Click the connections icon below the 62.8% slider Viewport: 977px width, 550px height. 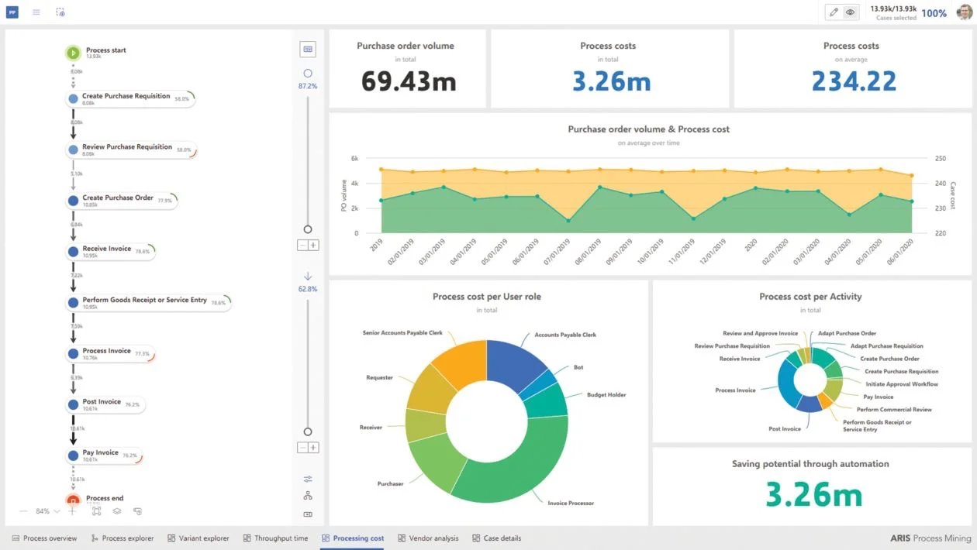coord(308,479)
